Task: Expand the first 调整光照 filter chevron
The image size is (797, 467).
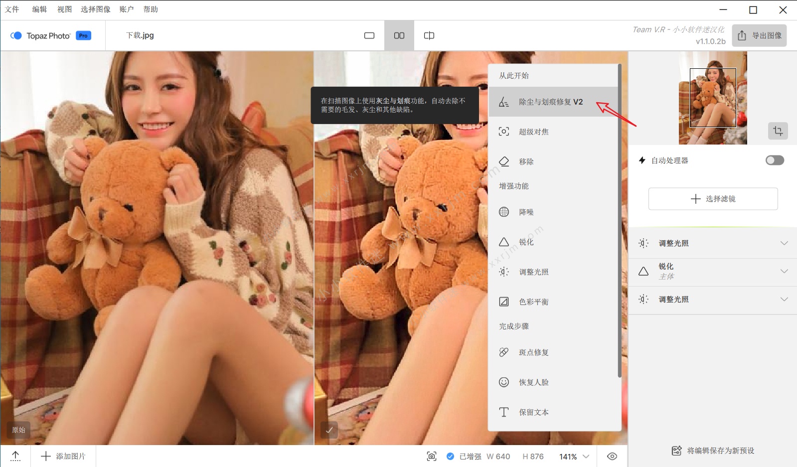Action: [x=784, y=243]
